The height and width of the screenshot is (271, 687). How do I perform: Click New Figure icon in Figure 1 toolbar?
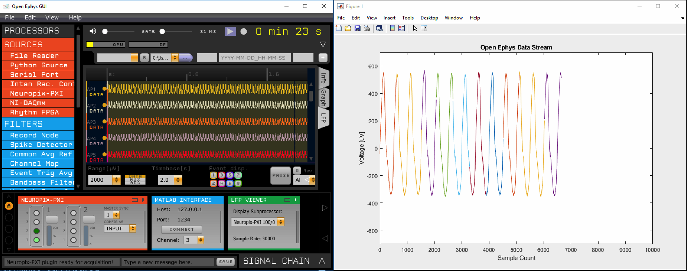(339, 28)
